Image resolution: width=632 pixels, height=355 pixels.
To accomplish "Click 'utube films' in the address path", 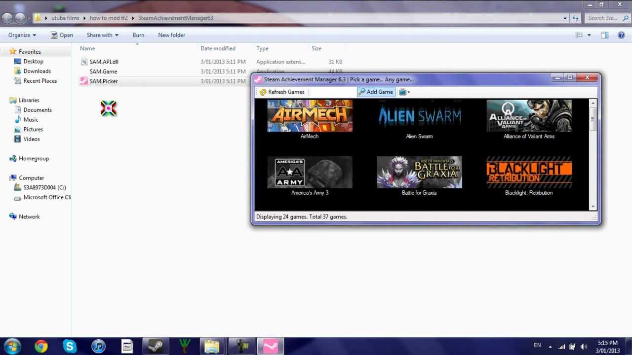I will click(x=65, y=18).
